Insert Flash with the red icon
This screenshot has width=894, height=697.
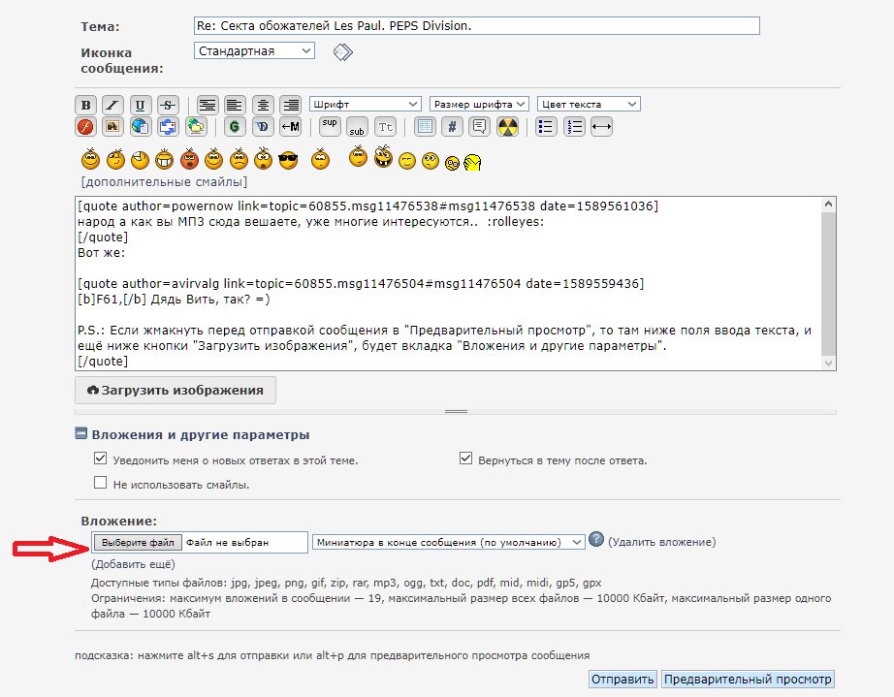(85, 127)
